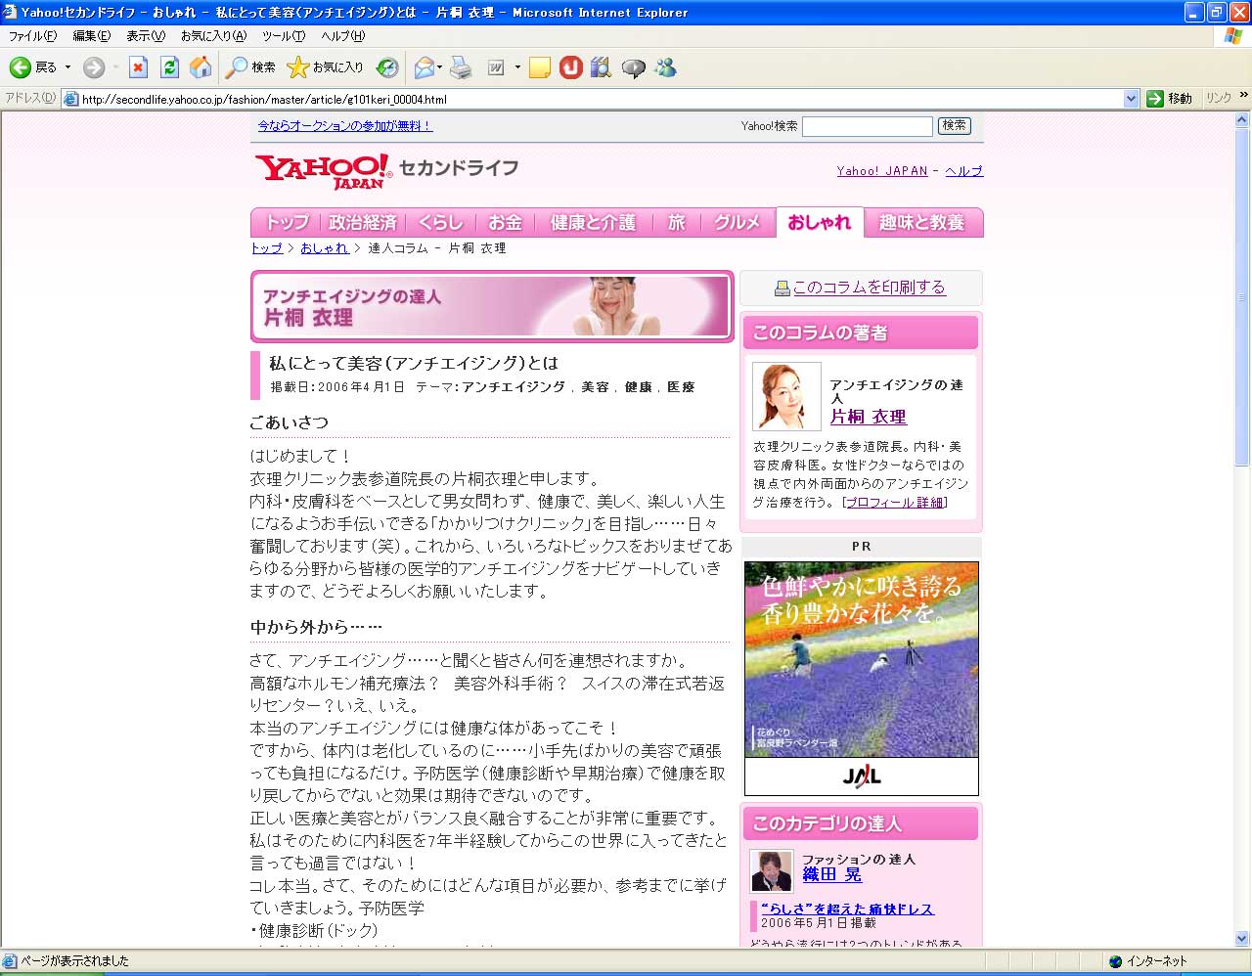Expand the Word edit dropdown arrow
Image resolution: width=1252 pixels, height=976 pixels.
coord(517,67)
